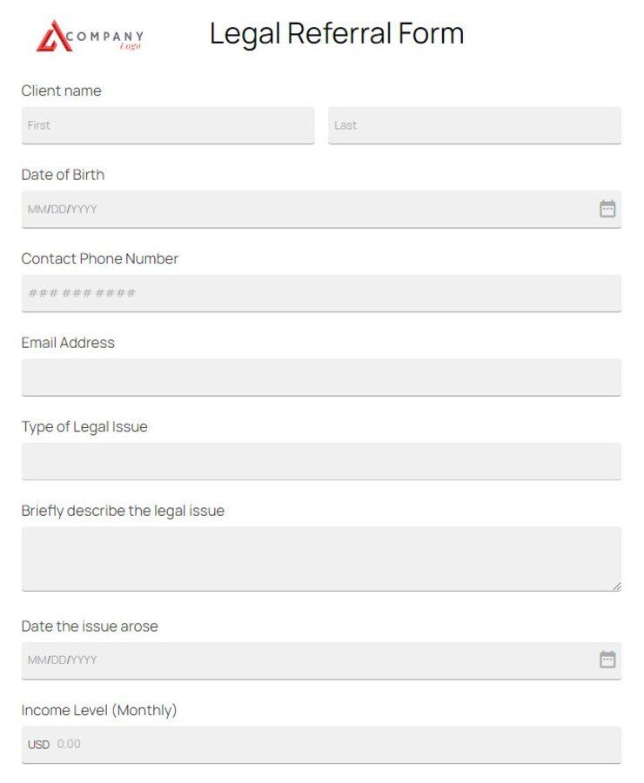644x783 pixels.
Task: Open the Date of Birth calendar picker
Action: [607, 209]
